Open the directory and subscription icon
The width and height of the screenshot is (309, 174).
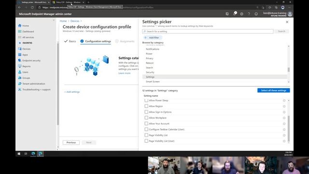coord(227,14)
